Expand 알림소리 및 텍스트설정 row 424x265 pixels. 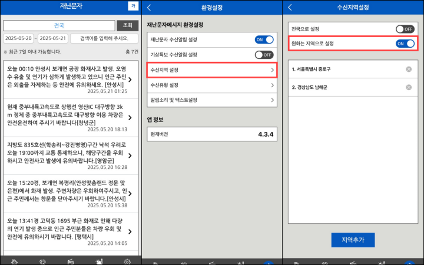click(211, 100)
